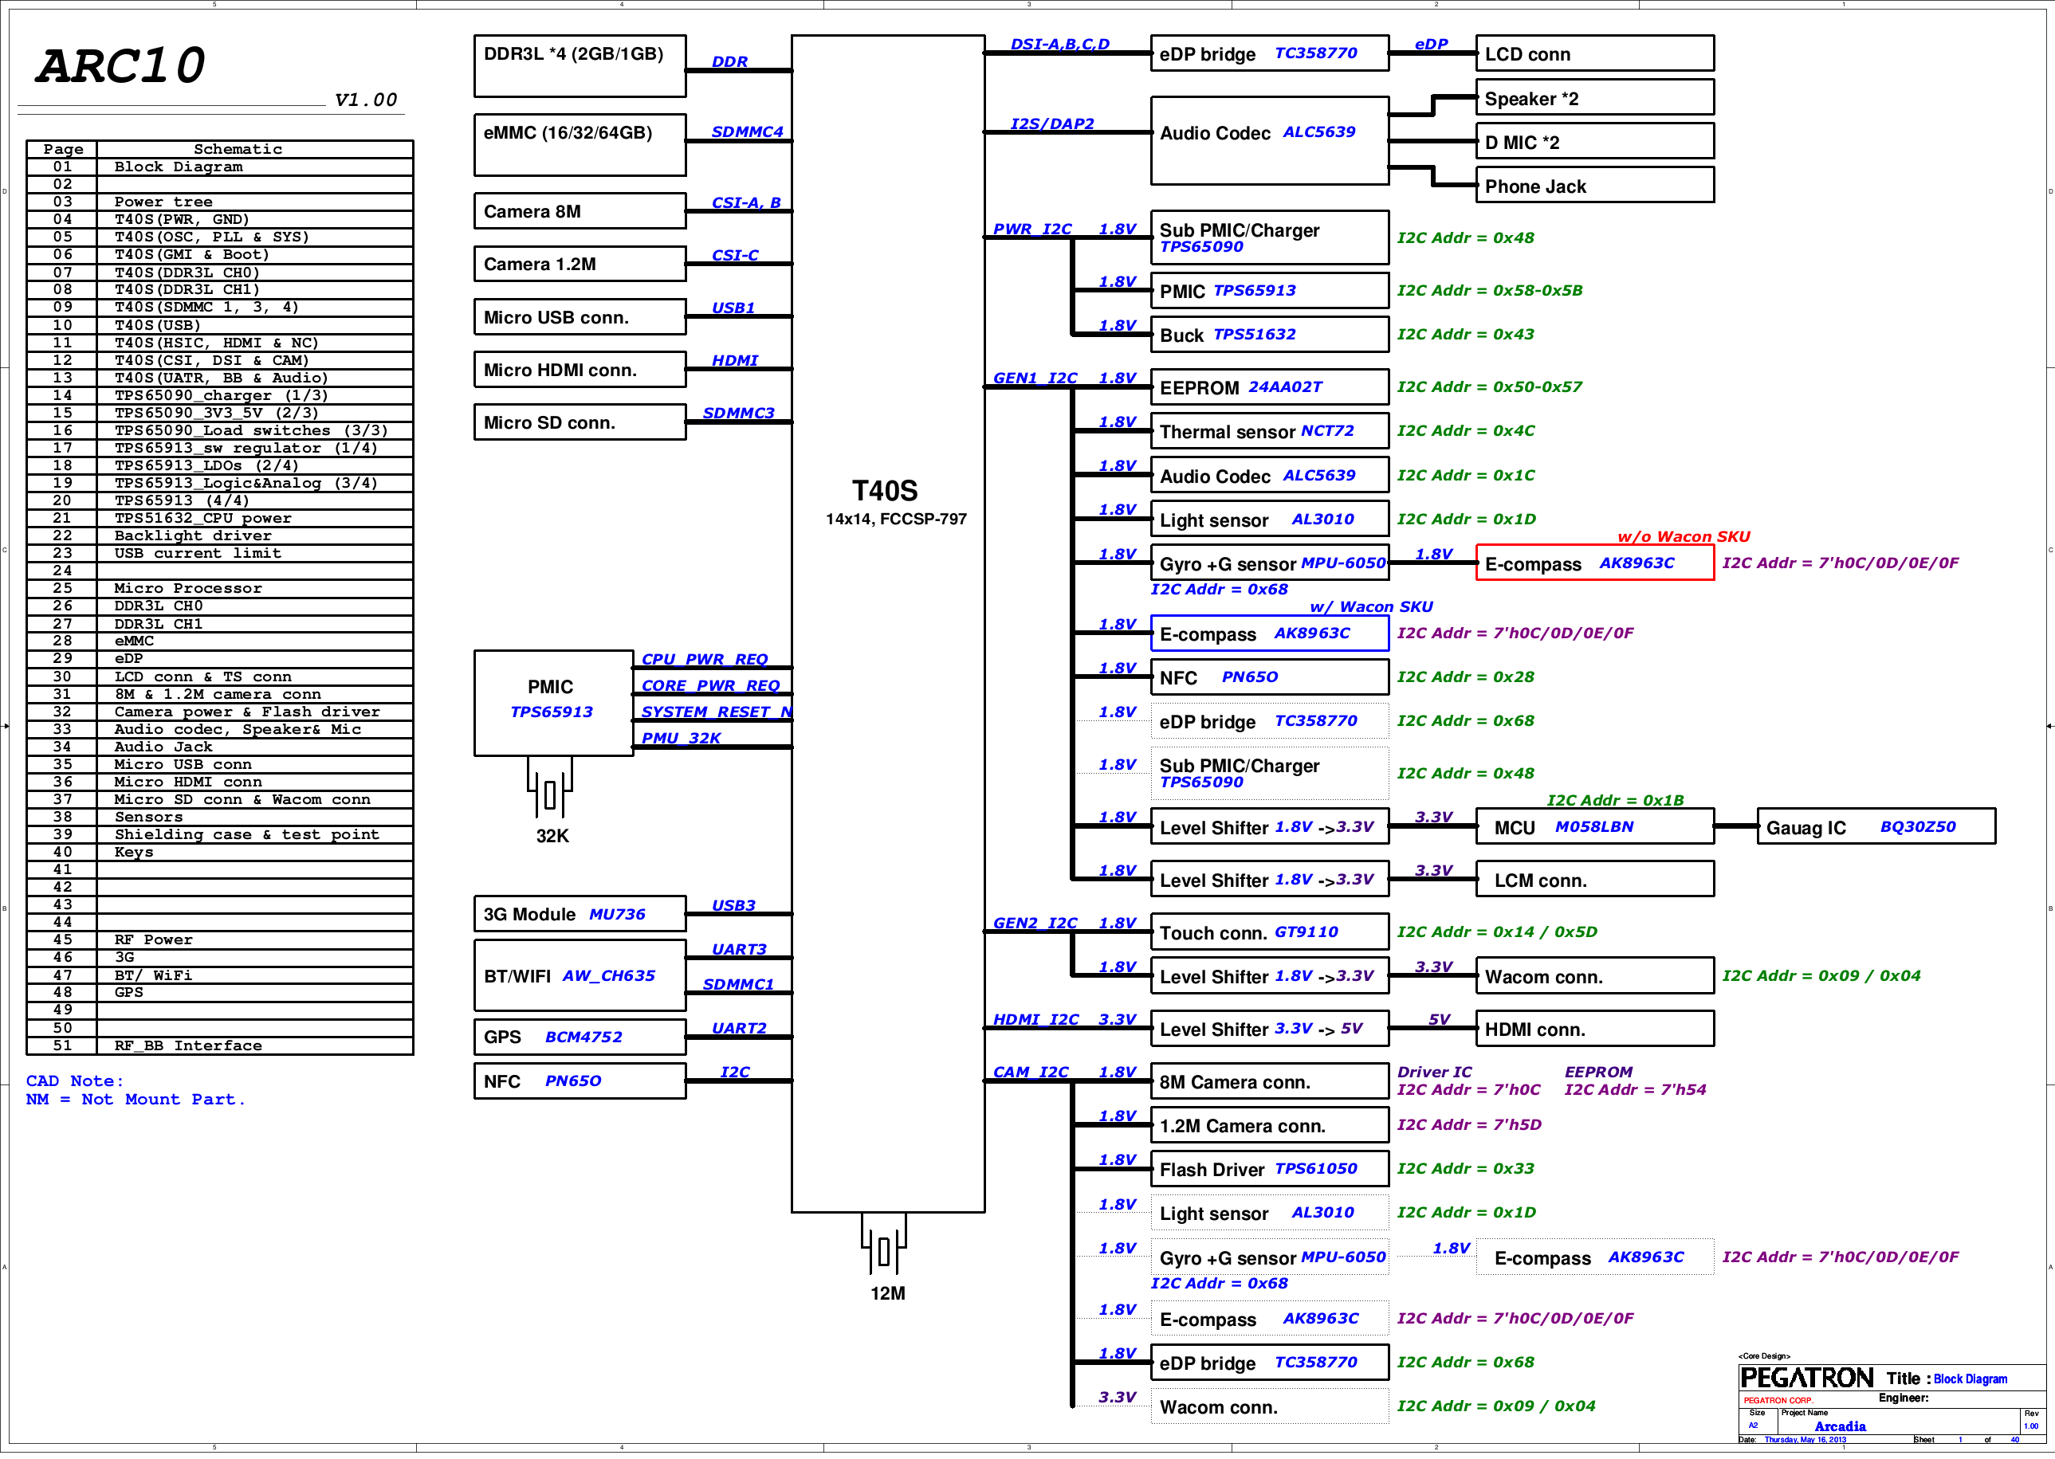The width and height of the screenshot is (2055, 1459).
Task: Click index row 29 eDP
Action: (x=219, y=658)
